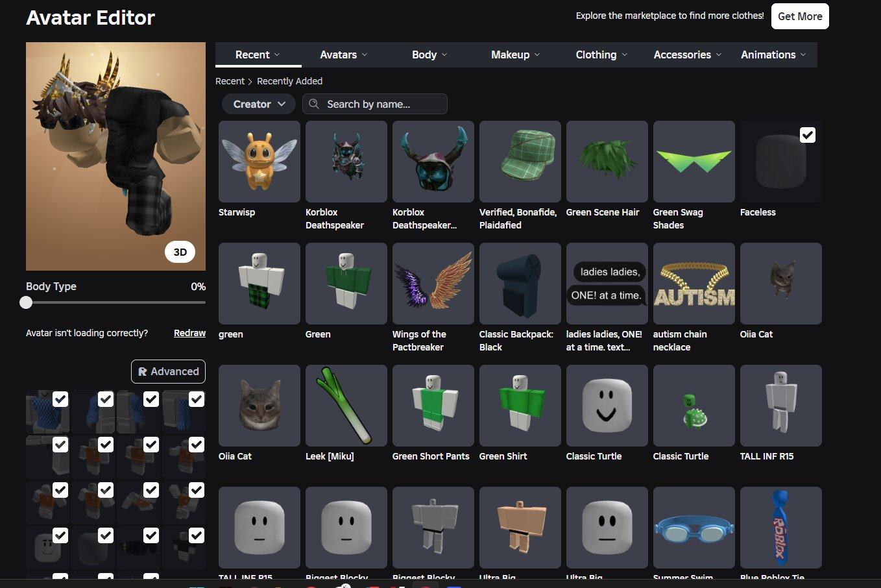Choose the Green Shirt item
This screenshot has width=881, height=588.
520,406
